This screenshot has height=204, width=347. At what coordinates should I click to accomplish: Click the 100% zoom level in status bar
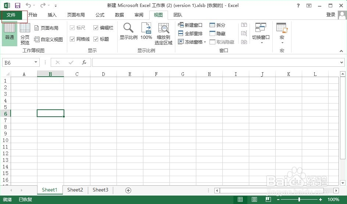point(333,200)
